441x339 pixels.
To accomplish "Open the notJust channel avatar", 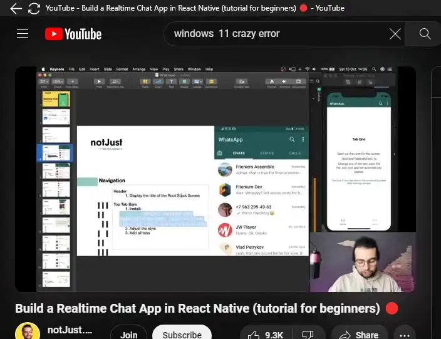I will 28,332.
